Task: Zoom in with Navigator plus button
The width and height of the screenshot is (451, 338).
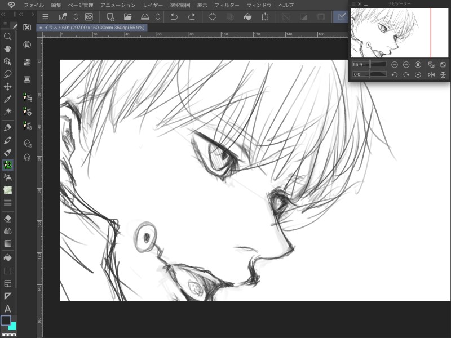Action: 406,65
